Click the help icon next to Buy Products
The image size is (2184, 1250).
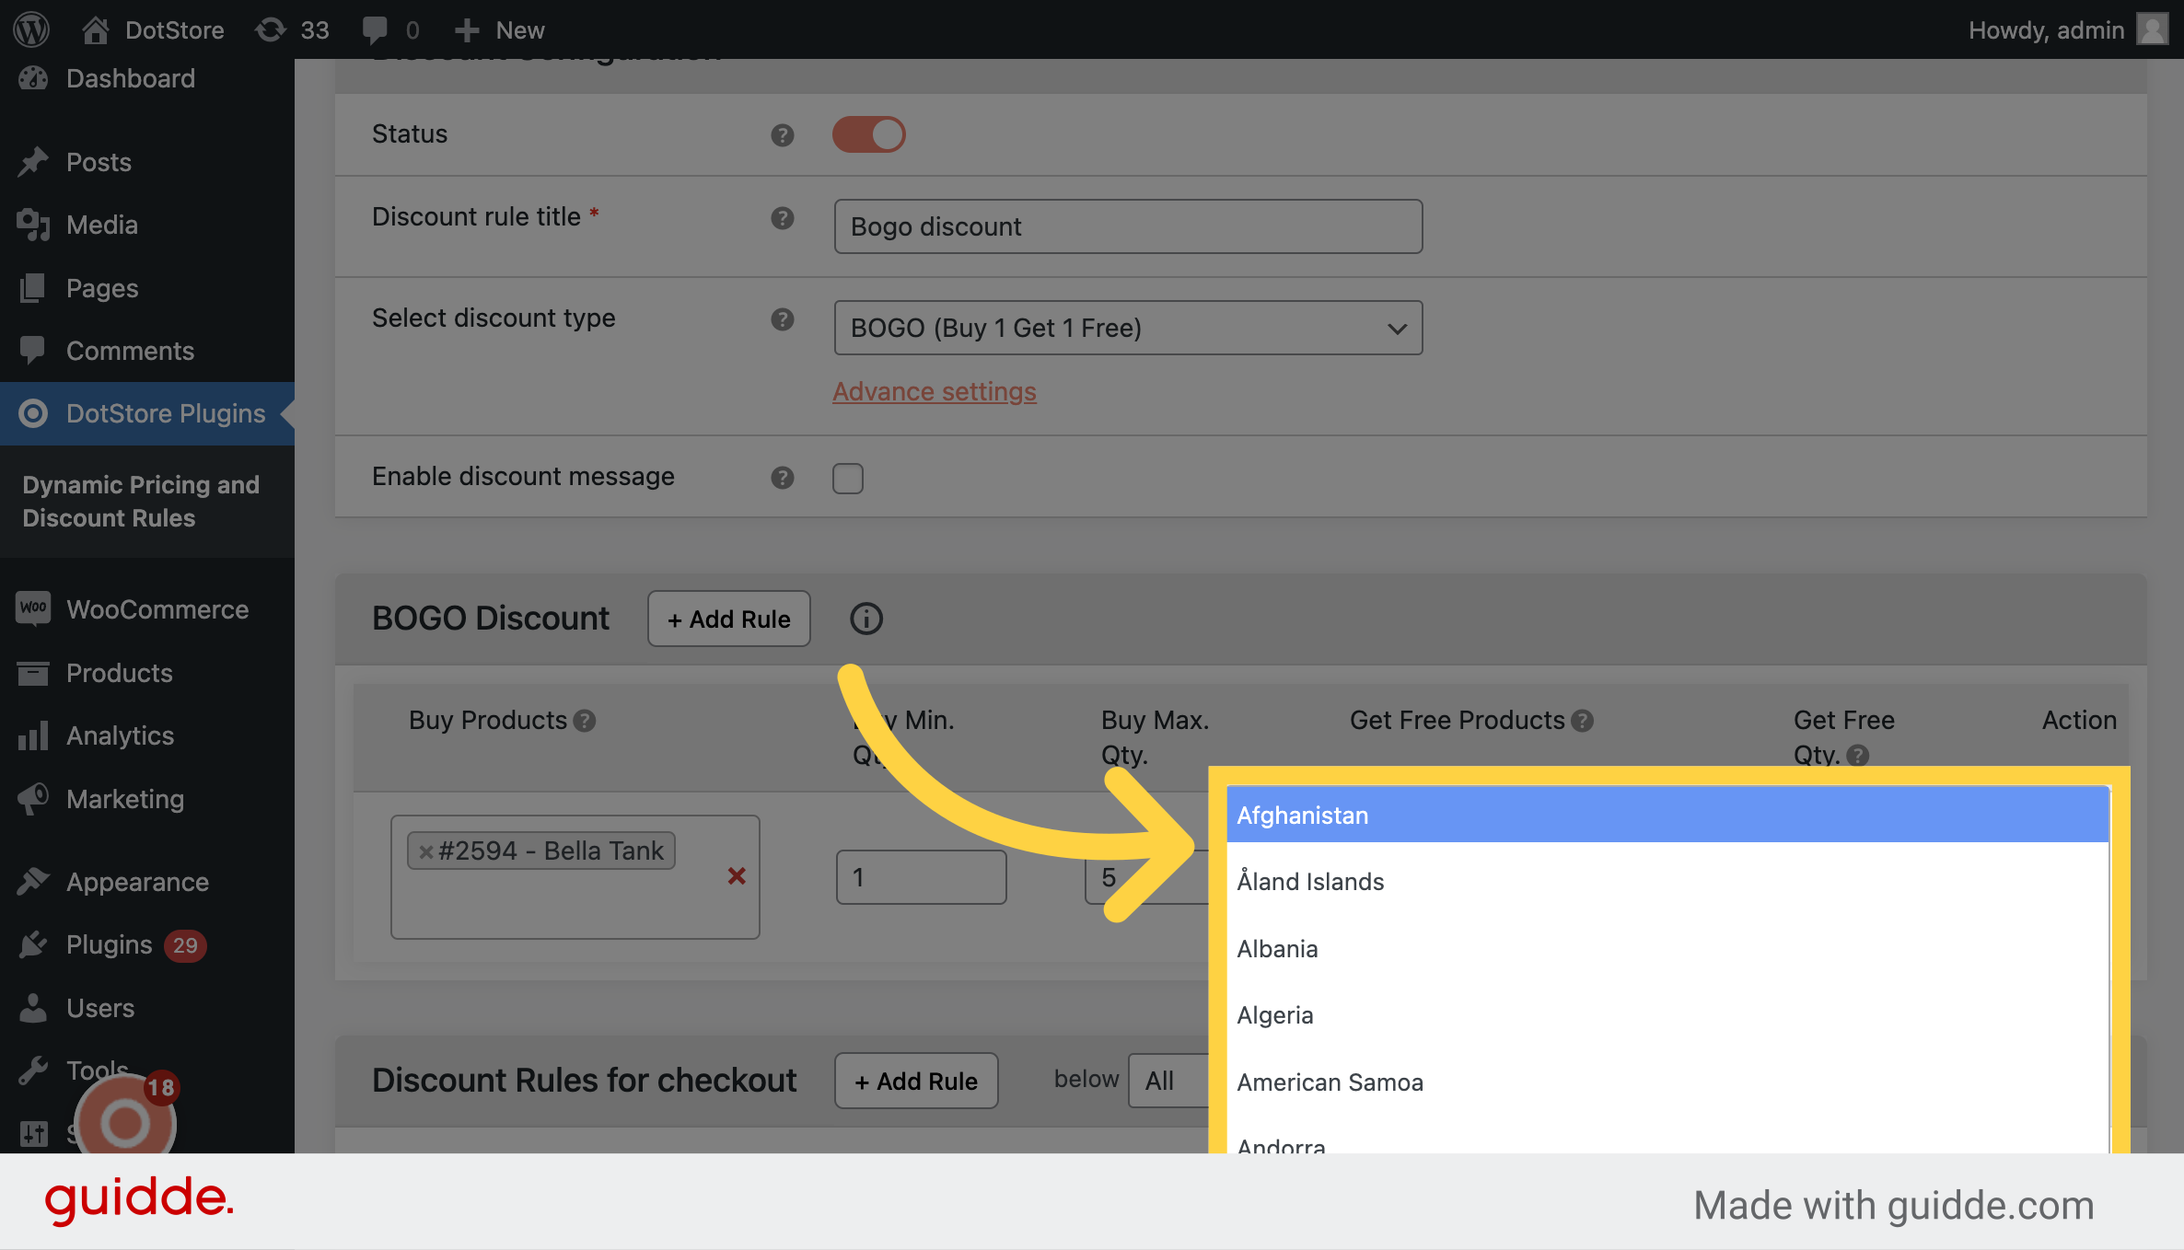click(x=585, y=720)
